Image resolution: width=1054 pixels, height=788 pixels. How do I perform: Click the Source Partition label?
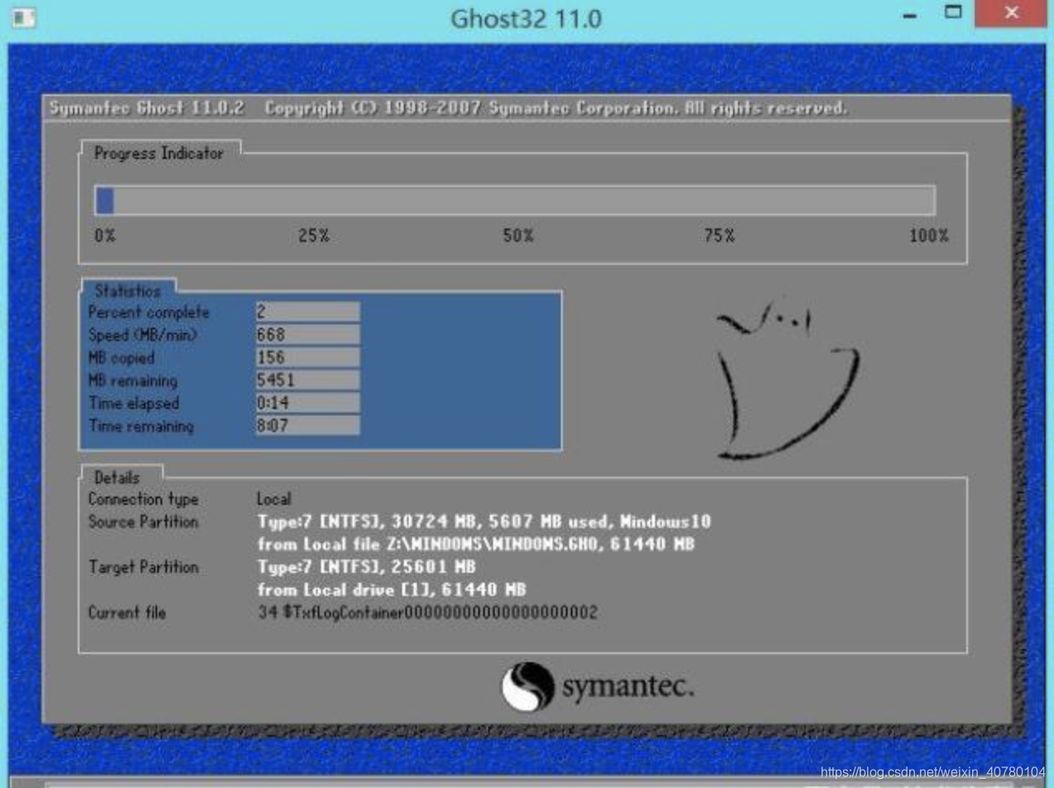tap(143, 522)
